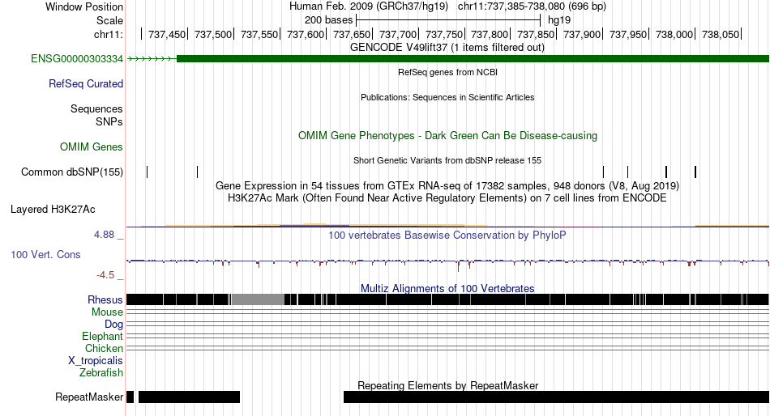The width and height of the screenshot is (770, 416).
Task: Click the GENCODE V49lift37 track title
Action: point(447,48)
